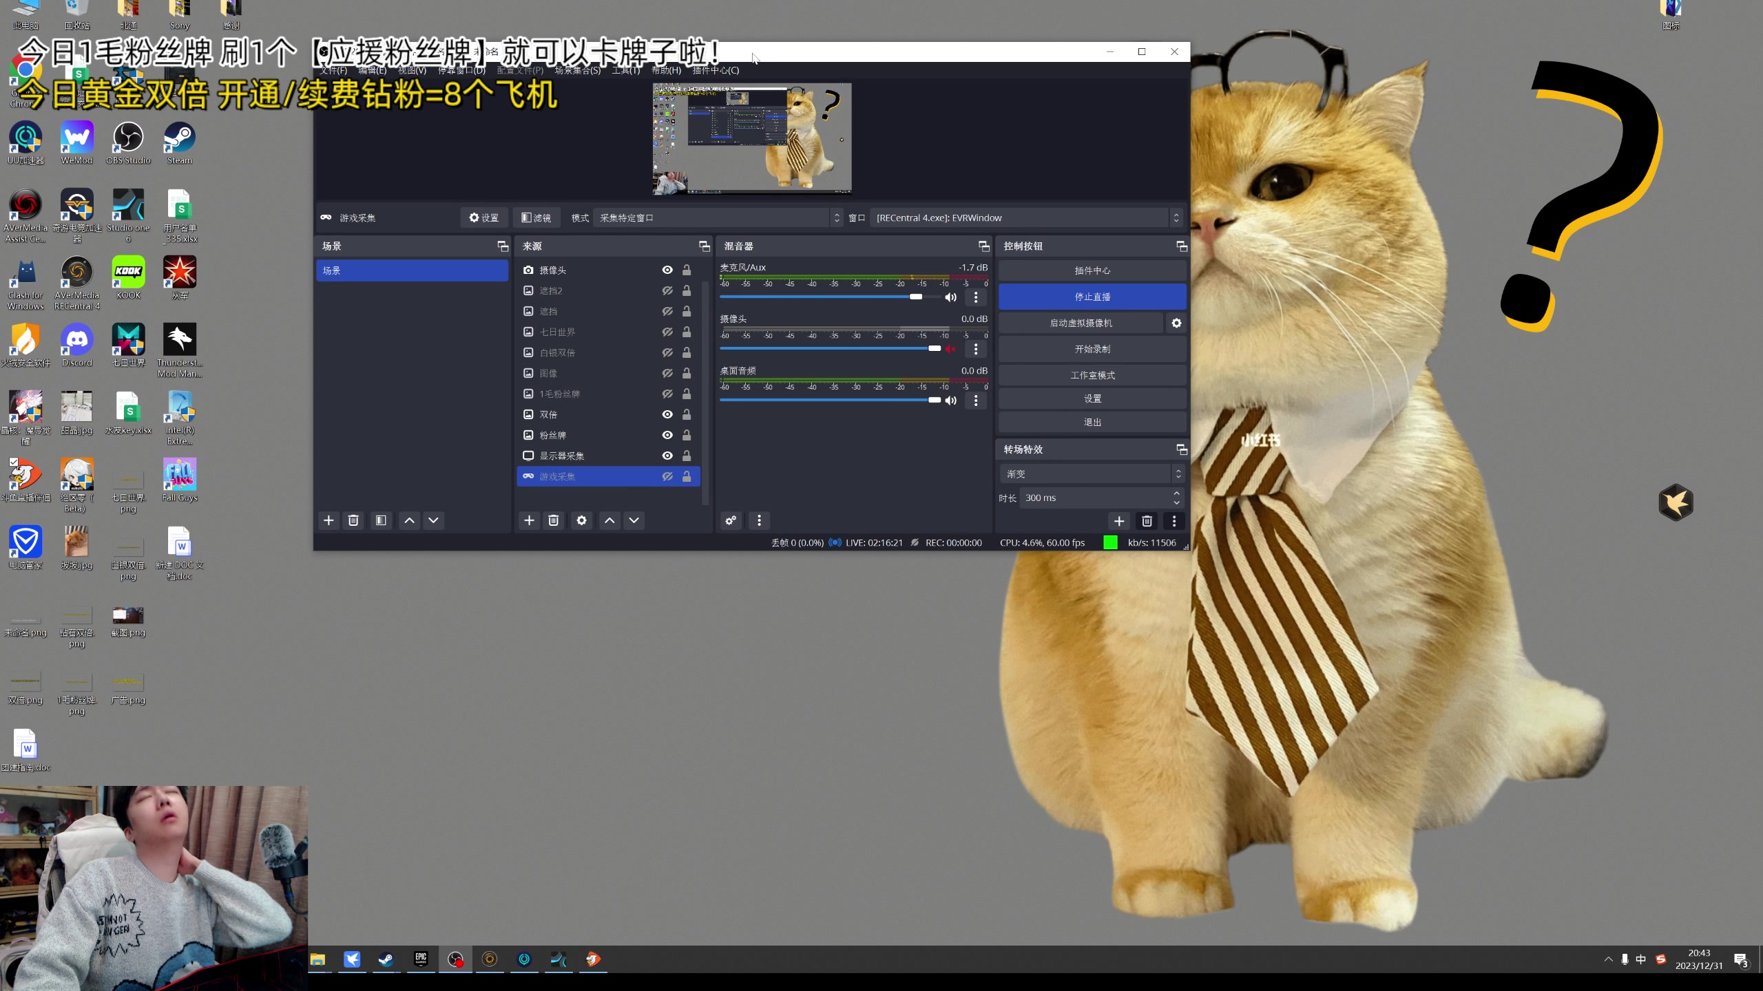Open the 渐变 transition dropdown

[x=1090, y=474]
